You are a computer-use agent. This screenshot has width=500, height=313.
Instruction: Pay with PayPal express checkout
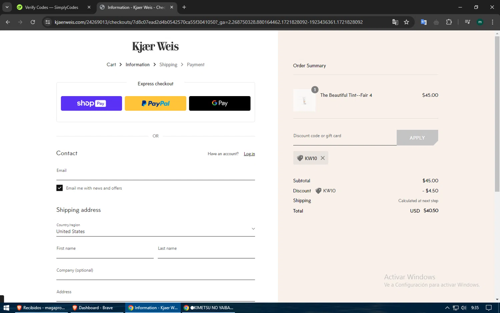155,103
